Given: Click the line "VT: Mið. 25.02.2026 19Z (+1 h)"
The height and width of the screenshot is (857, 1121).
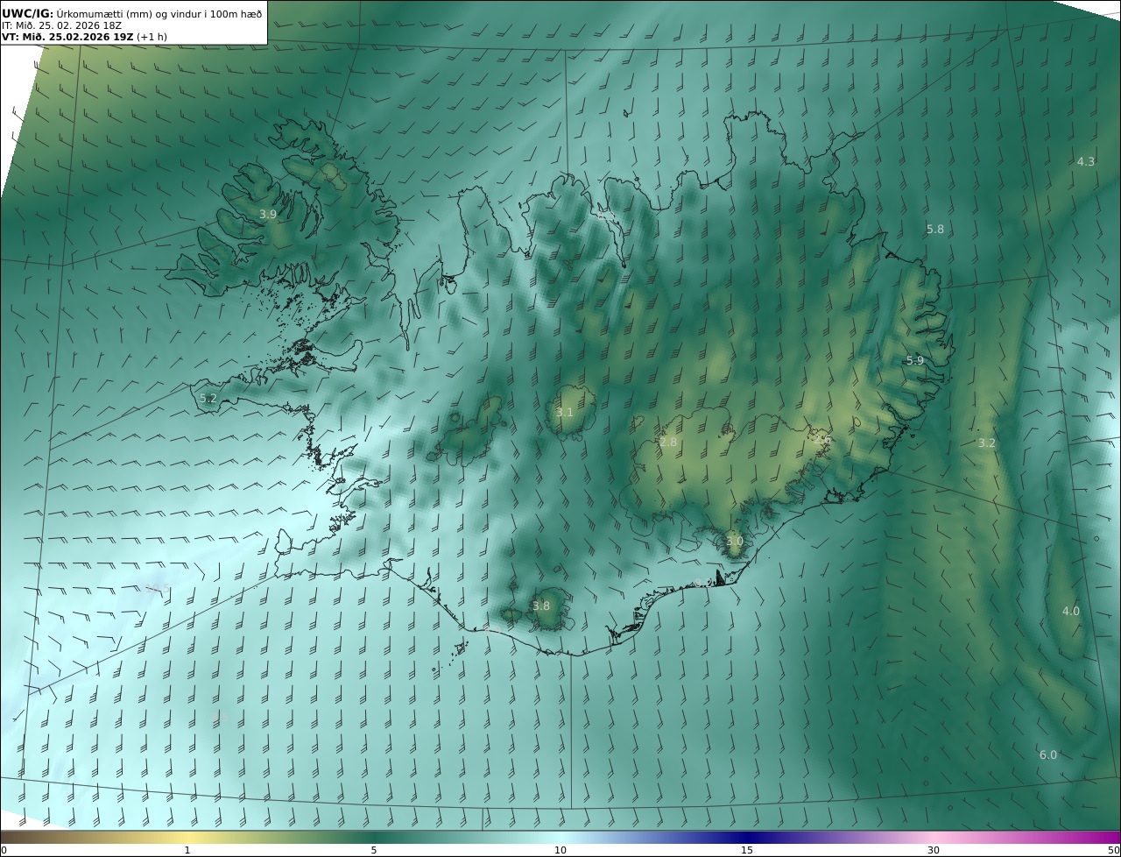Looking at the screenshot, I should (x=84, y=37).
